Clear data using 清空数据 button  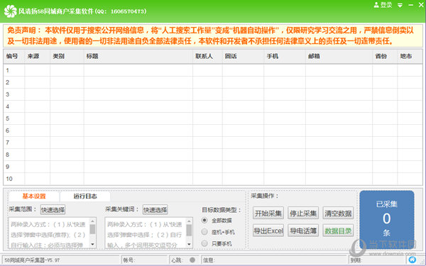pyautogui.click(x=338, y=213)
